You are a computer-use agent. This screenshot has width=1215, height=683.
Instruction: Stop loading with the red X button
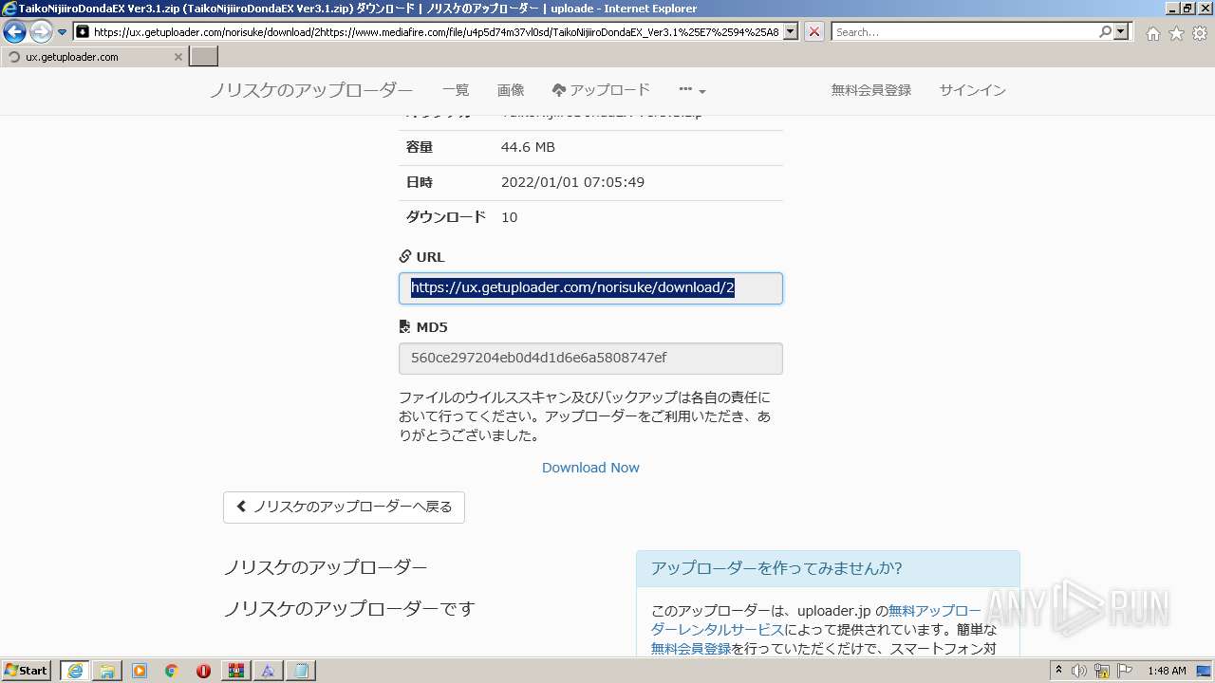pos(814,31)
